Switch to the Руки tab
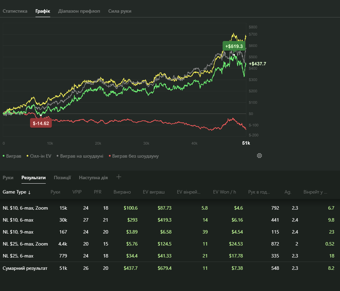The image size is (340, 291). point(8,177)
